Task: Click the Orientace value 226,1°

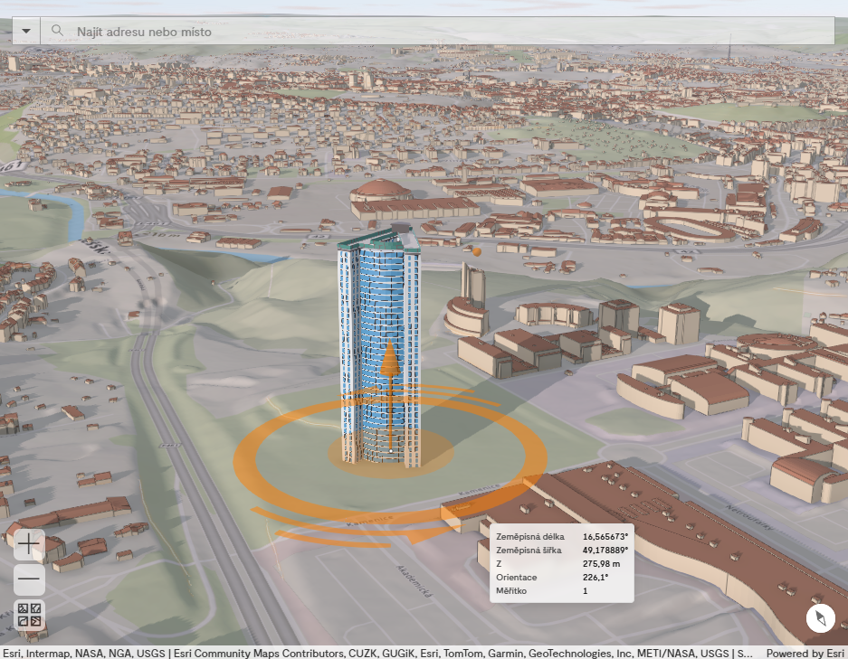Action: tap(596, 578)
